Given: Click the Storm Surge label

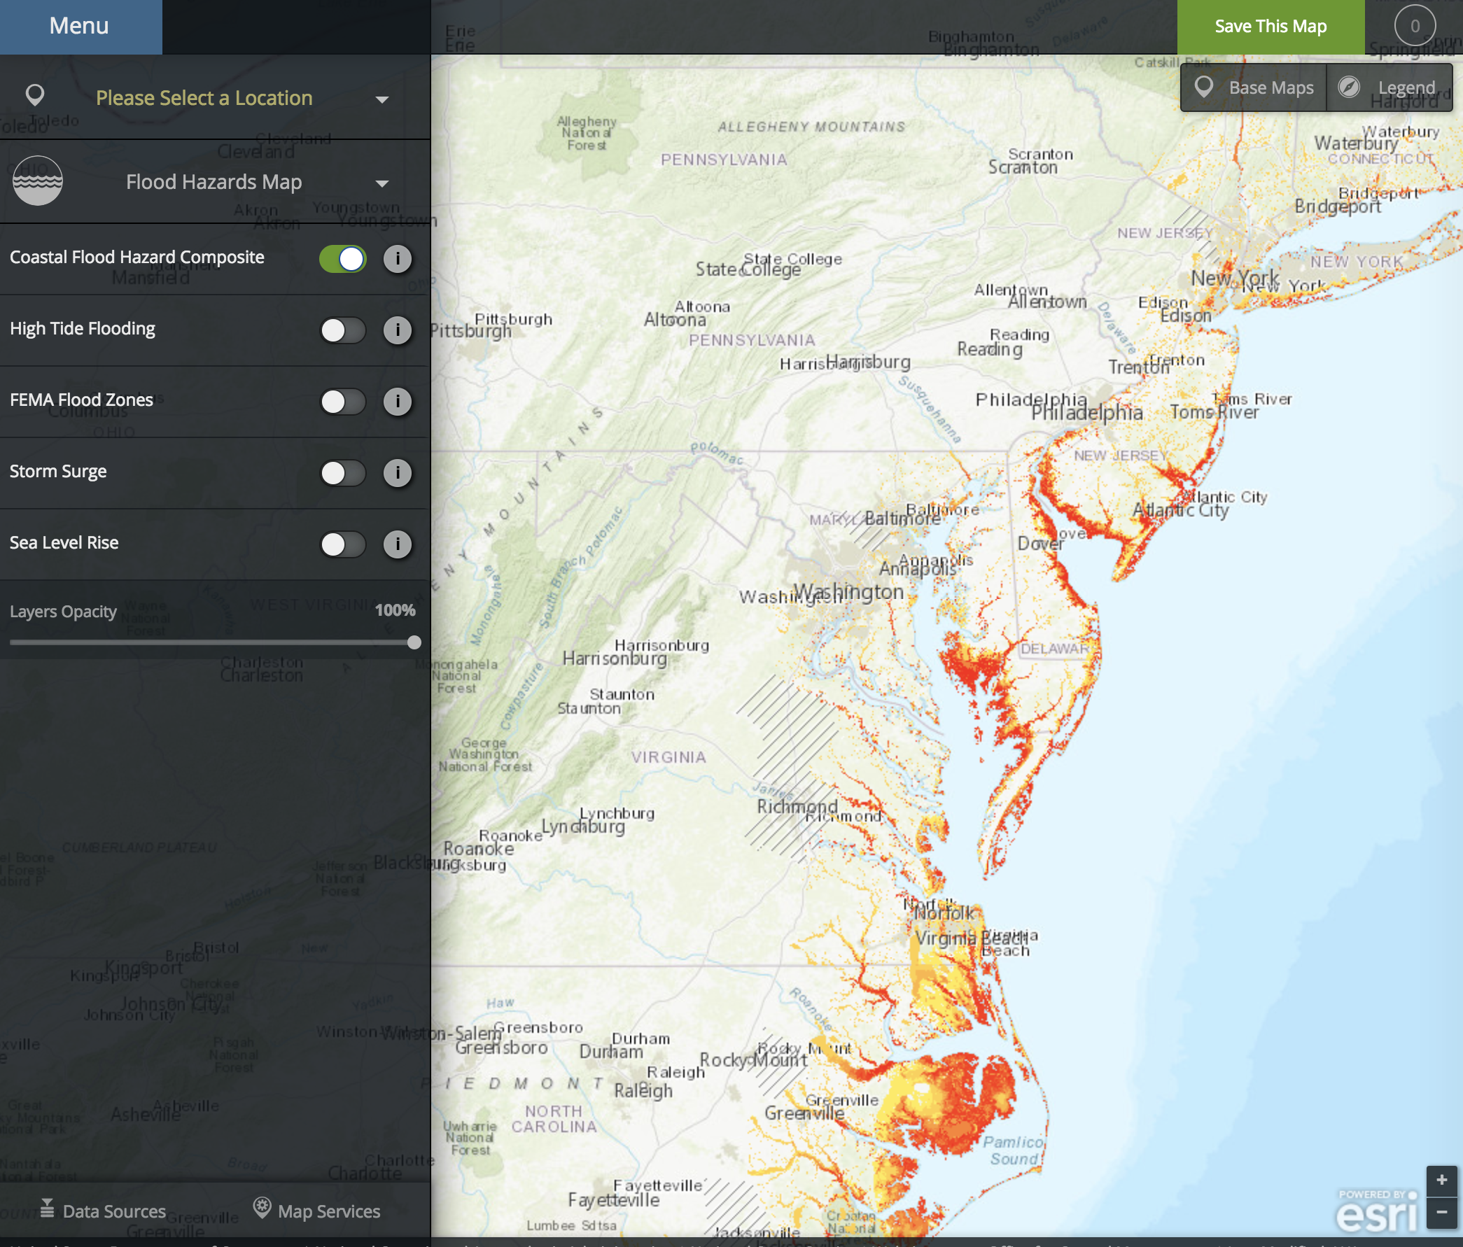Looking at the screenshot, I should 58,471.
